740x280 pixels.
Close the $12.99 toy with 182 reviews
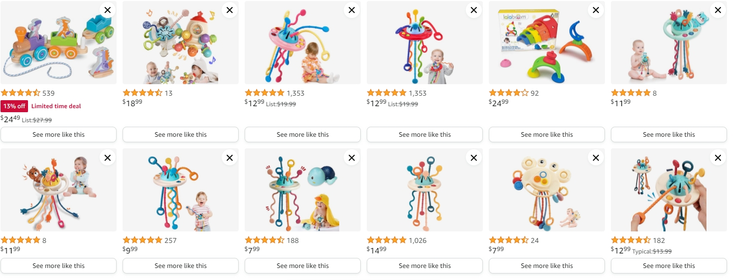click(x=718, y=158)
